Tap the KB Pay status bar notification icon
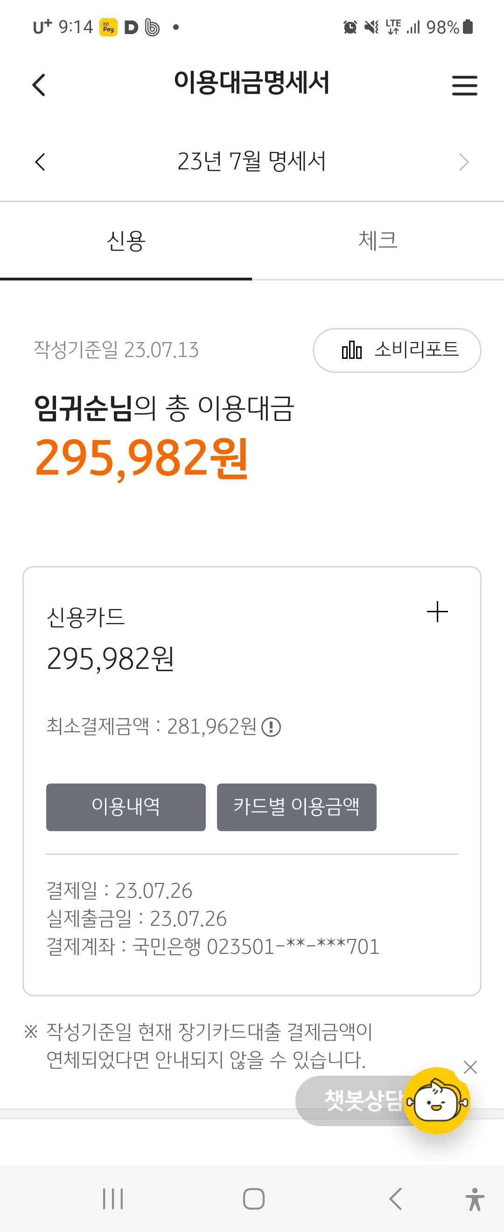 [x=109, y=27]
